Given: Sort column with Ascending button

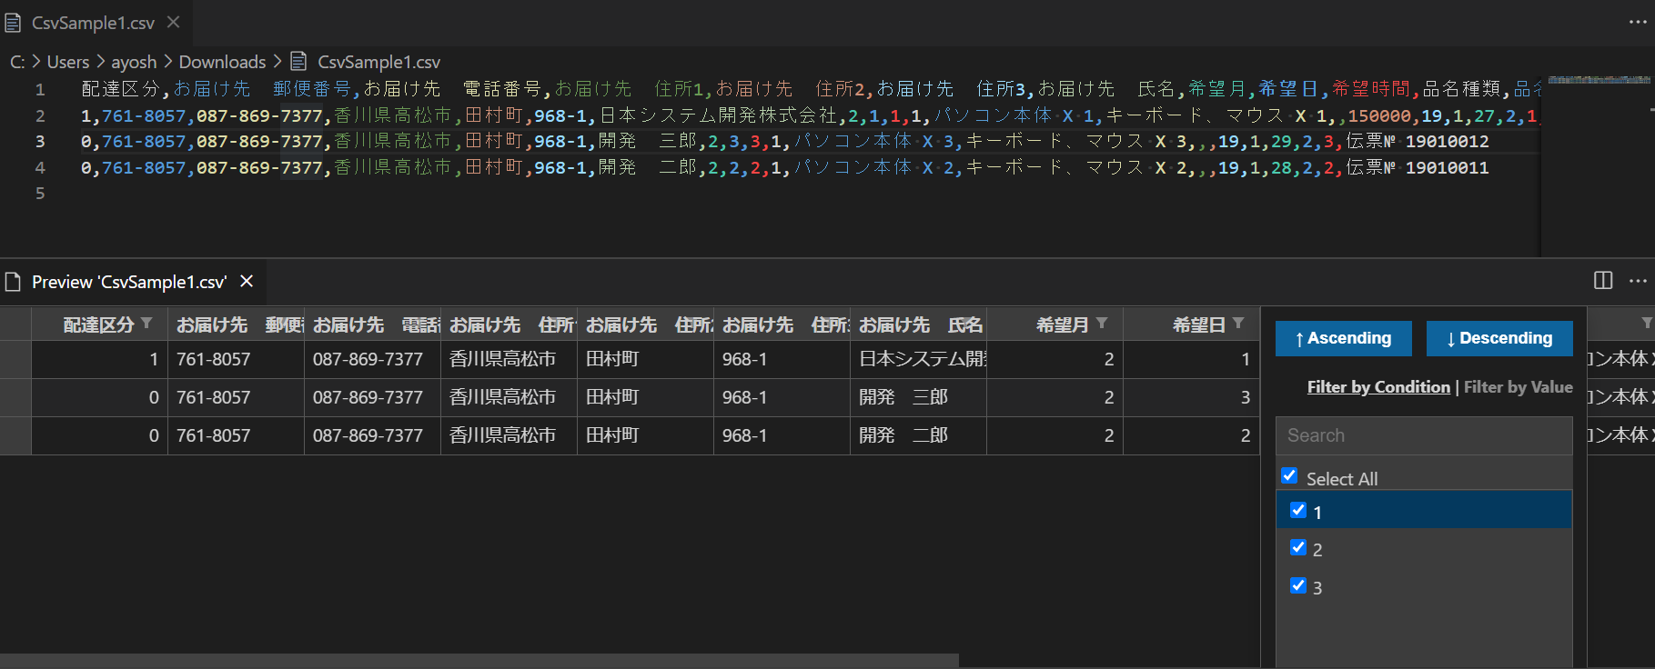Looking at the screenshot, I should click(x=1343, y=338).
